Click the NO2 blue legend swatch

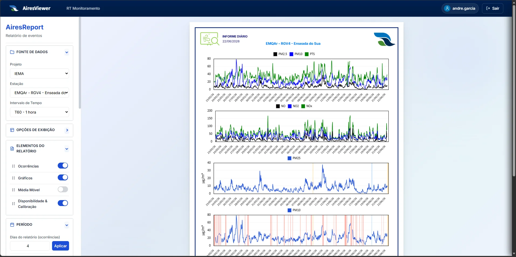[x=290, y=106]
